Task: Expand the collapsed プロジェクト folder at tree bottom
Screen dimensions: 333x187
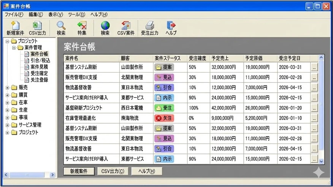Action: click(8, 132)
